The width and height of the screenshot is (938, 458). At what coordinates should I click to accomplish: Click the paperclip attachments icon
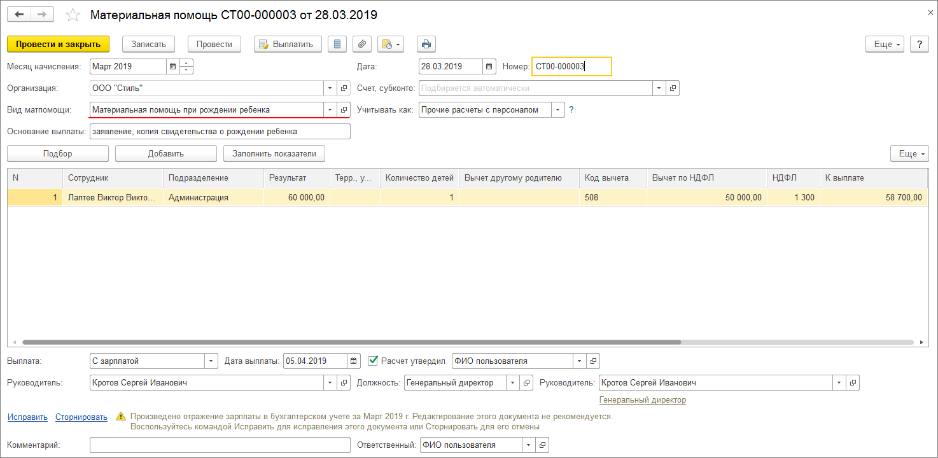coord(361,44)
